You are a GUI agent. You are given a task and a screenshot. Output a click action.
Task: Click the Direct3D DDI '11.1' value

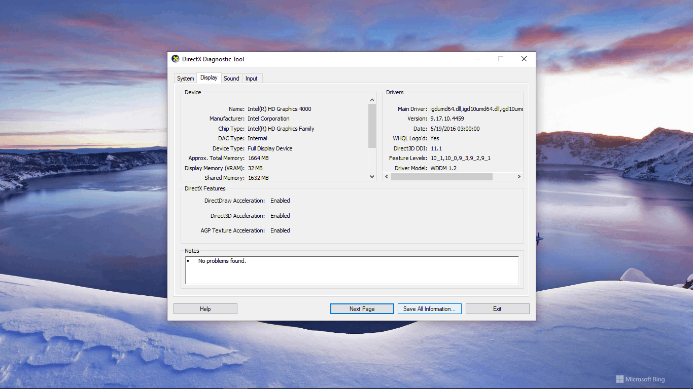[x=436, y=148]
